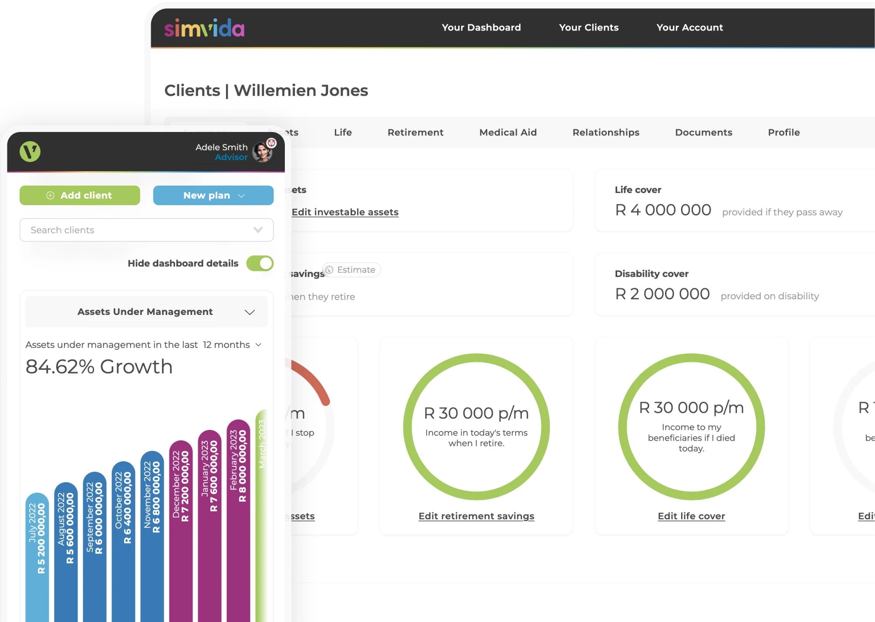Click the beneficiaries income R 30 000 p/m gauge
Image resolution: width=875 pixels, height=622 pixels.
tap(692, 427)
